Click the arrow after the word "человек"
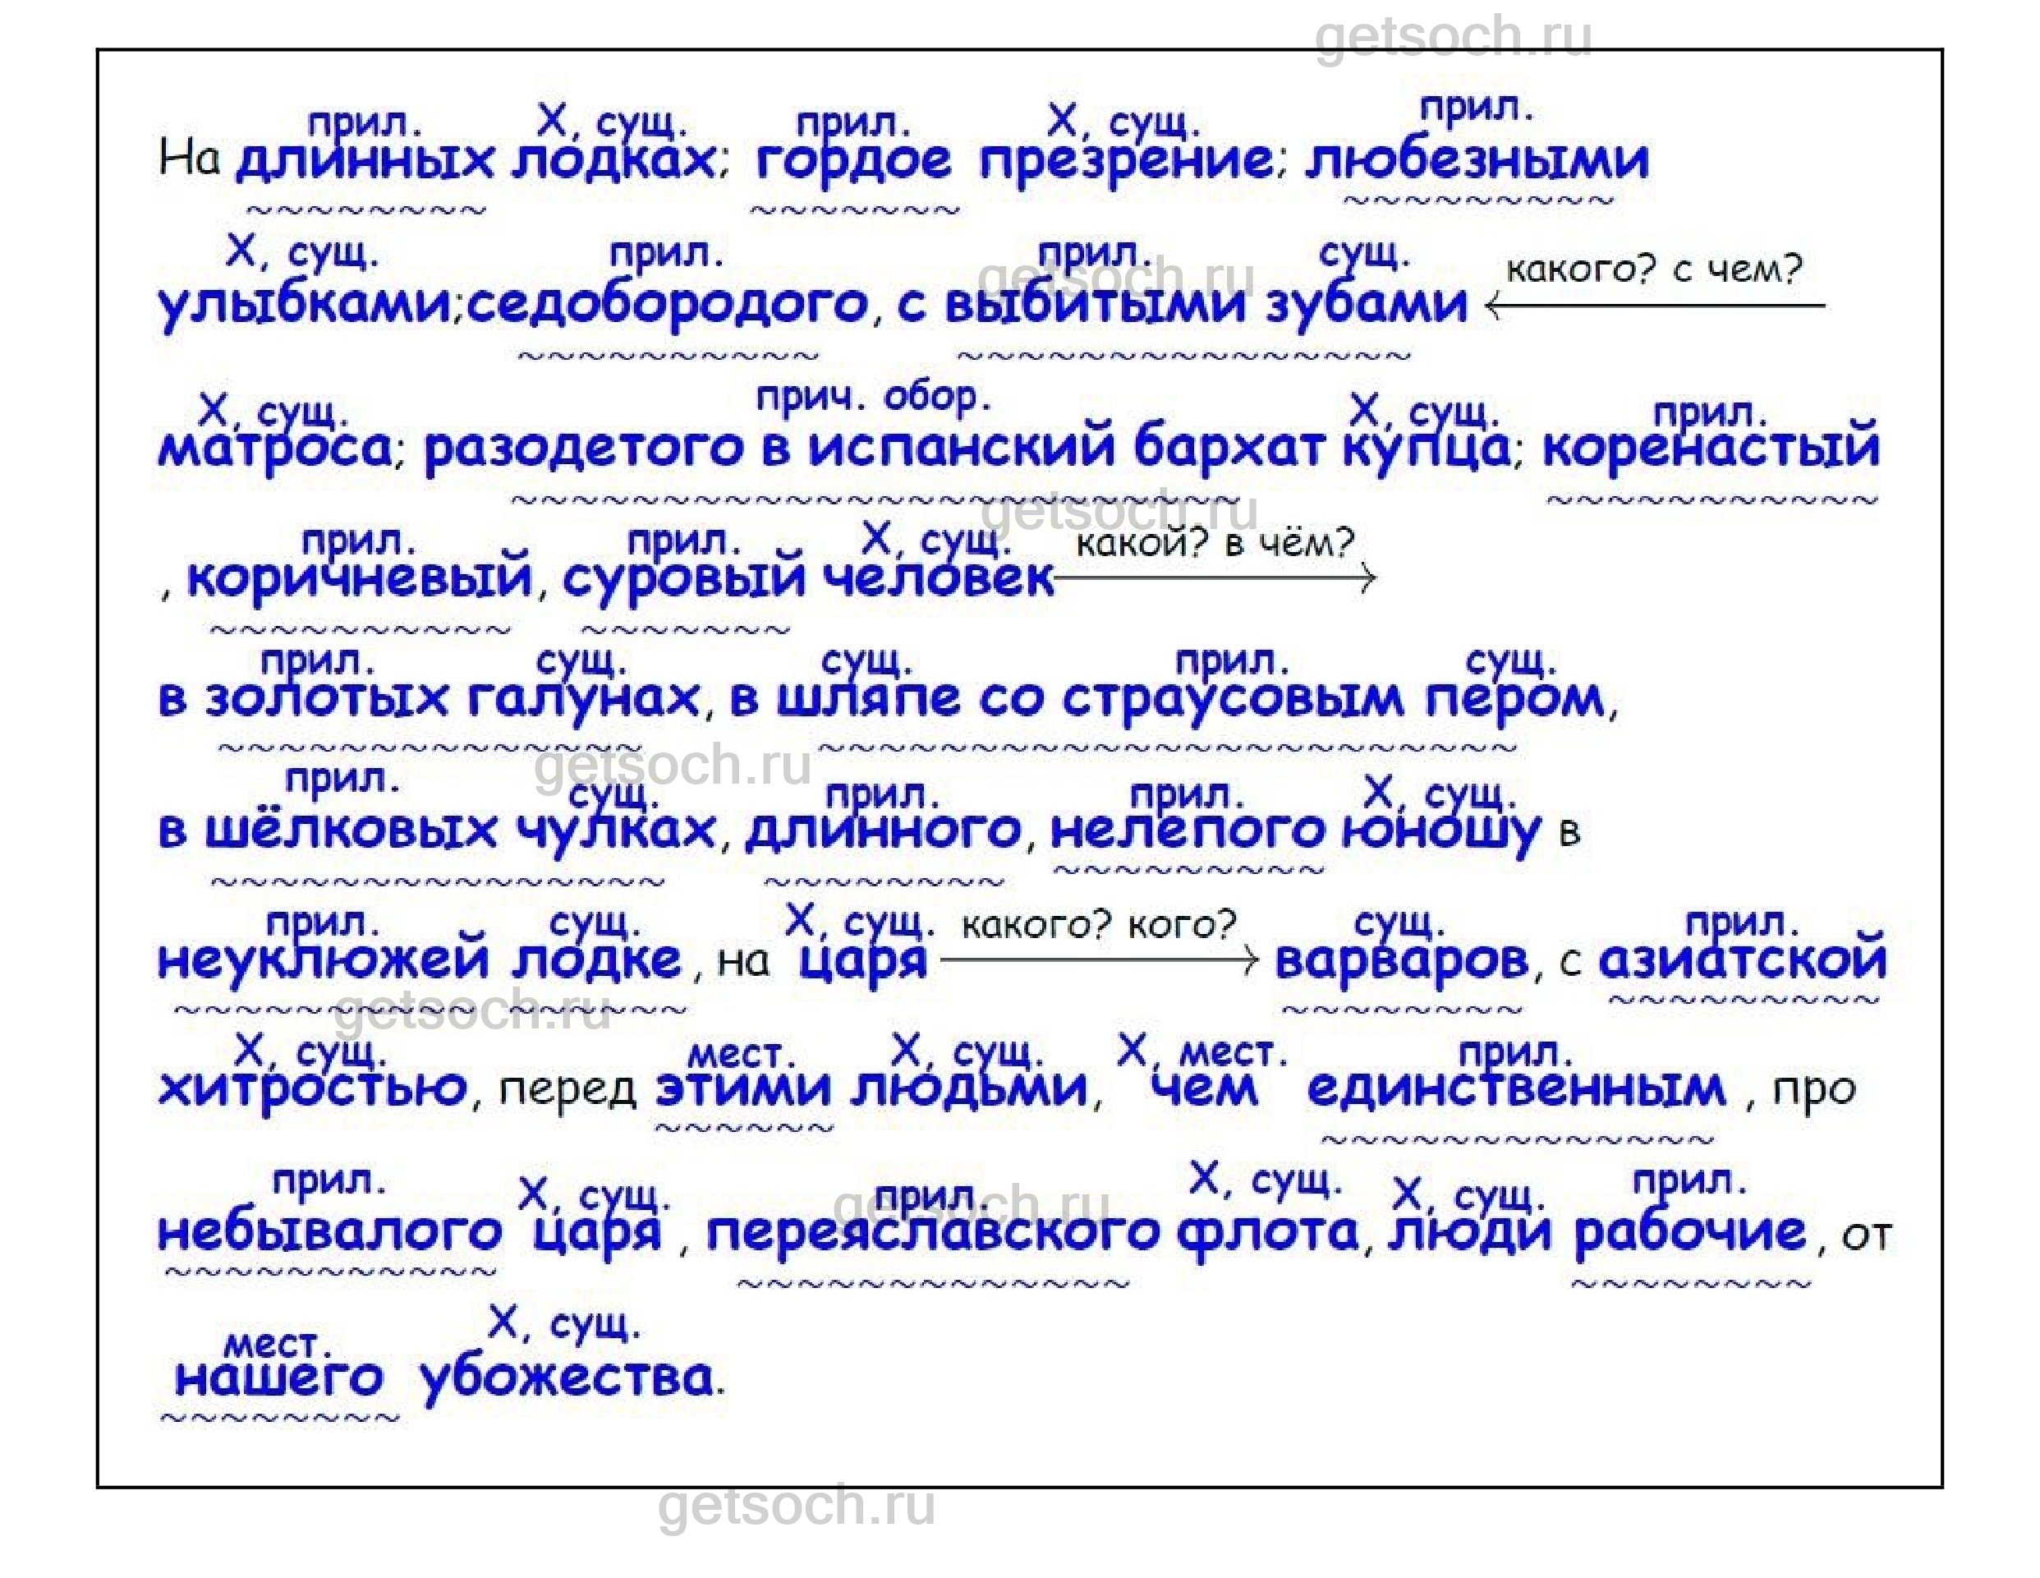2040x1578 pixels. (x=1215, y=578)
